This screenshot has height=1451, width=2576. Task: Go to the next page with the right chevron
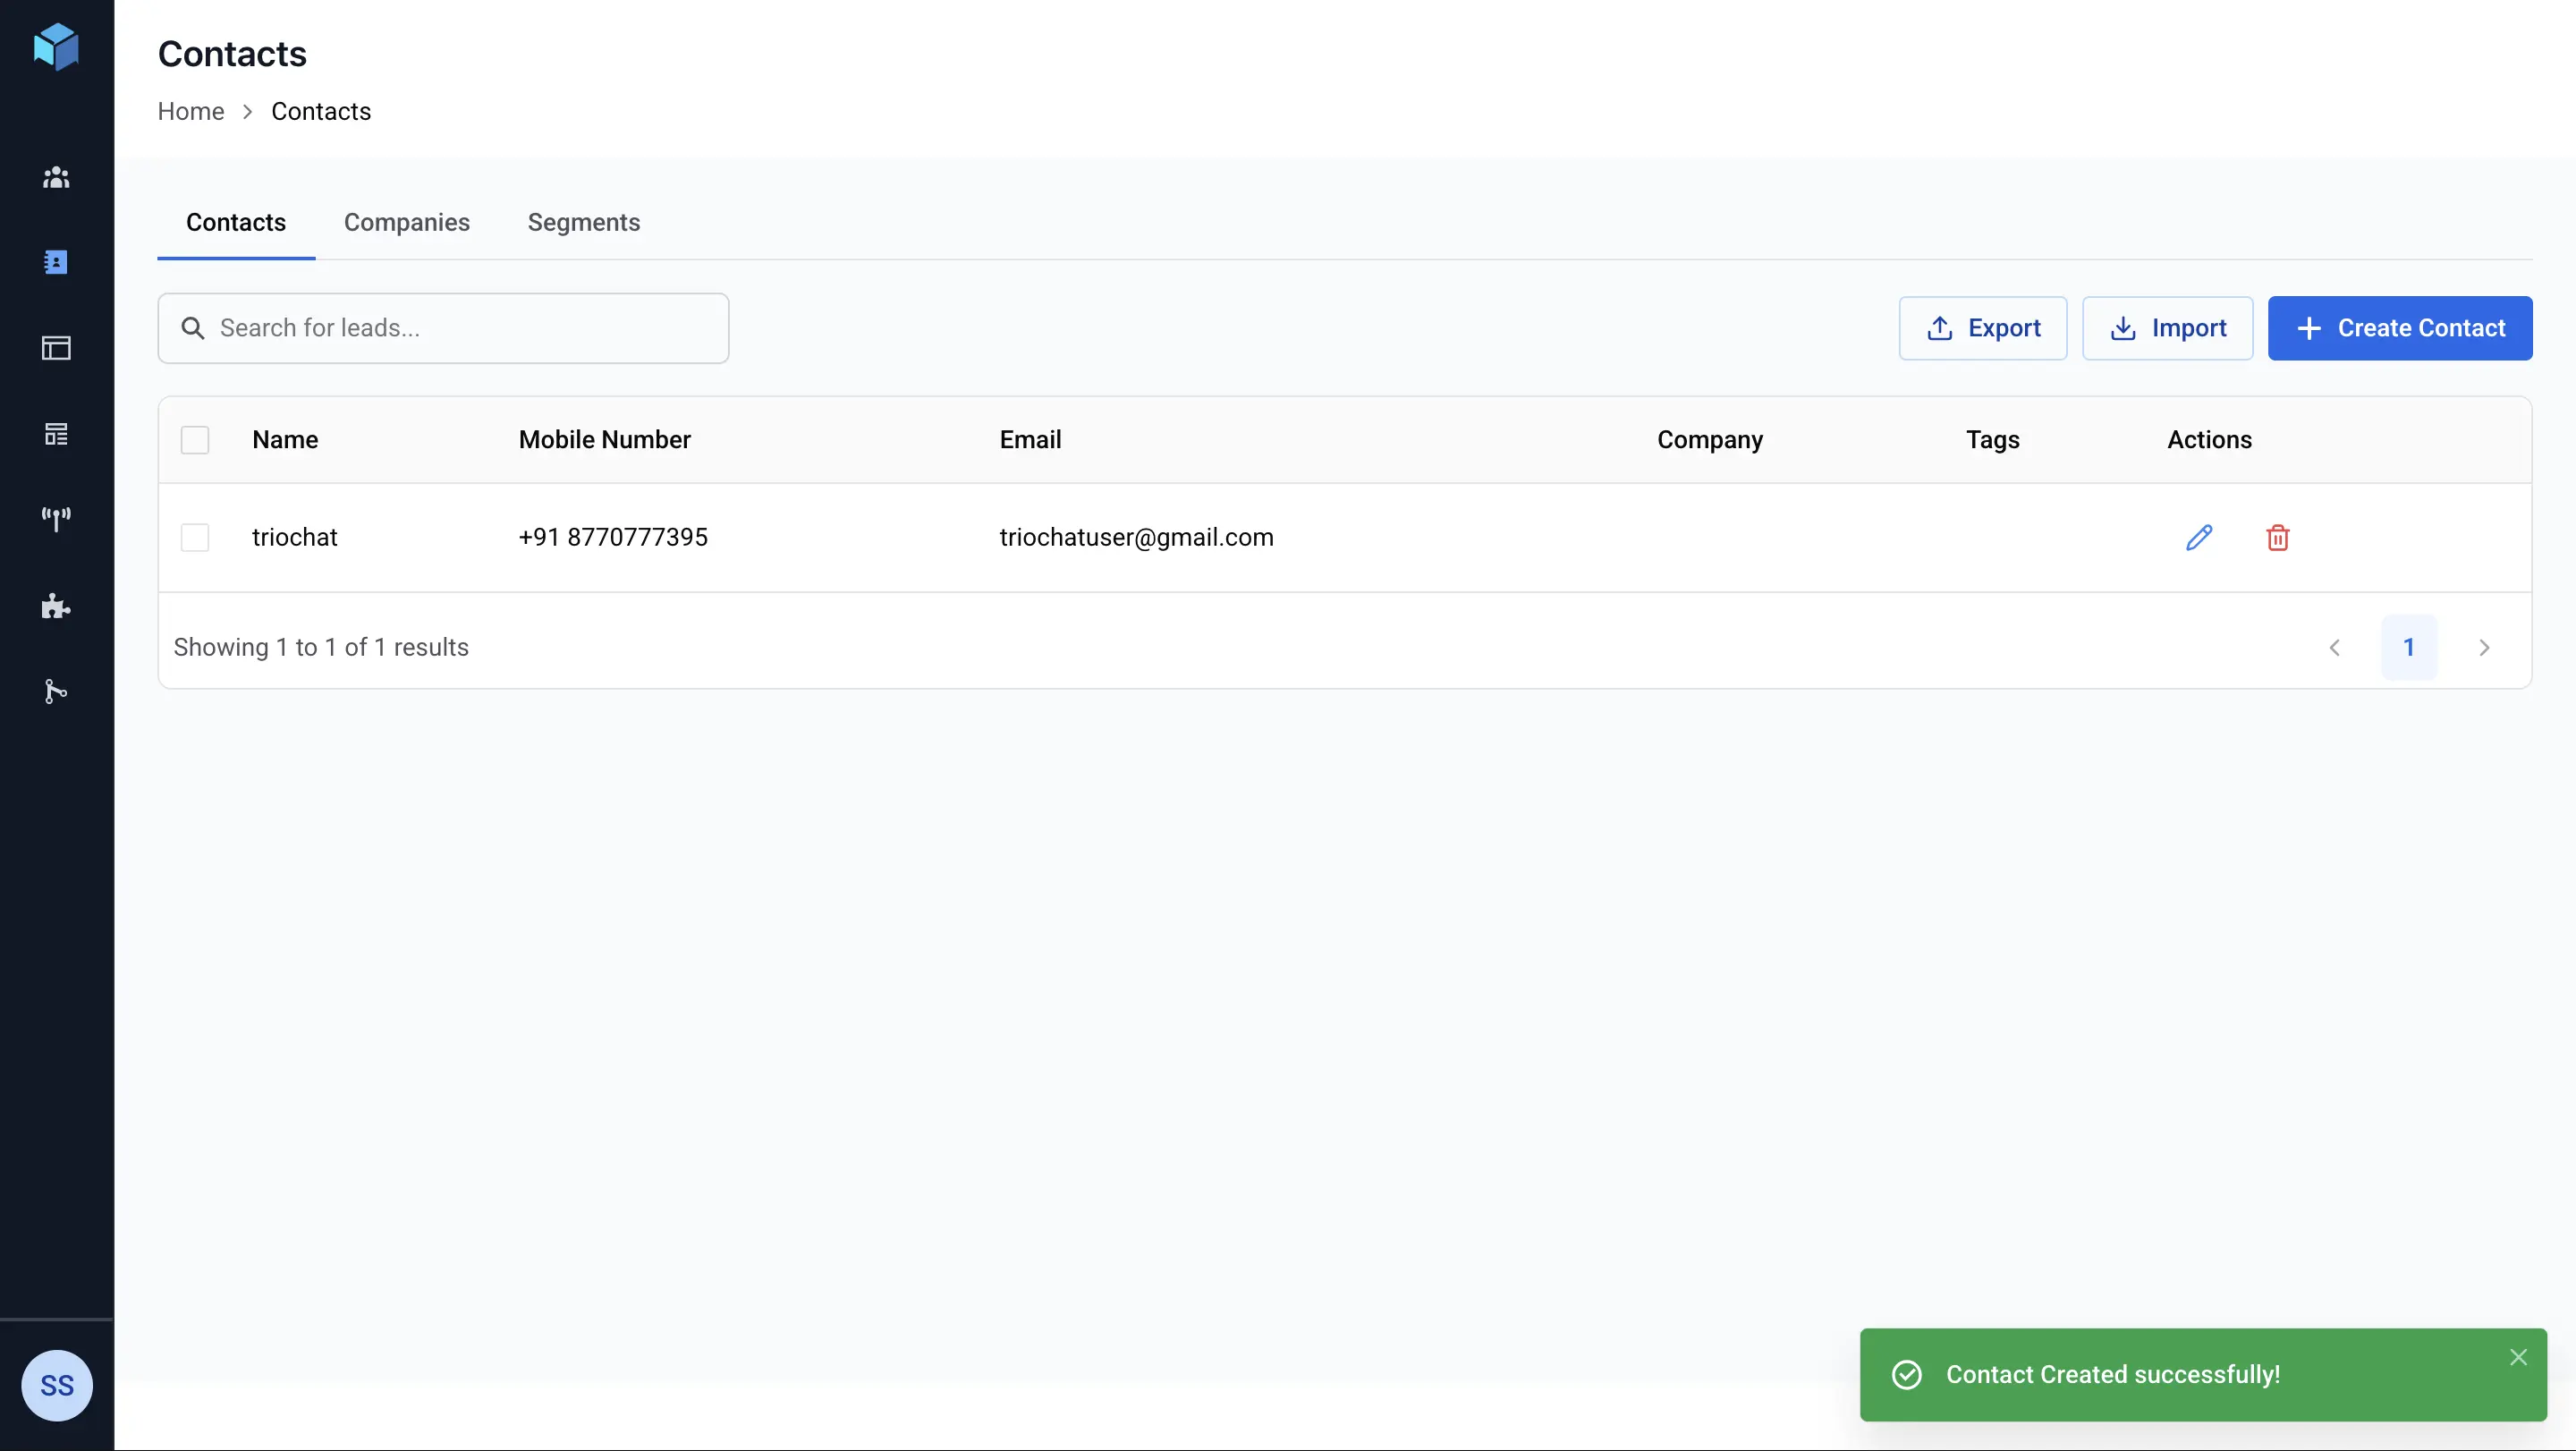point(2485,647)
